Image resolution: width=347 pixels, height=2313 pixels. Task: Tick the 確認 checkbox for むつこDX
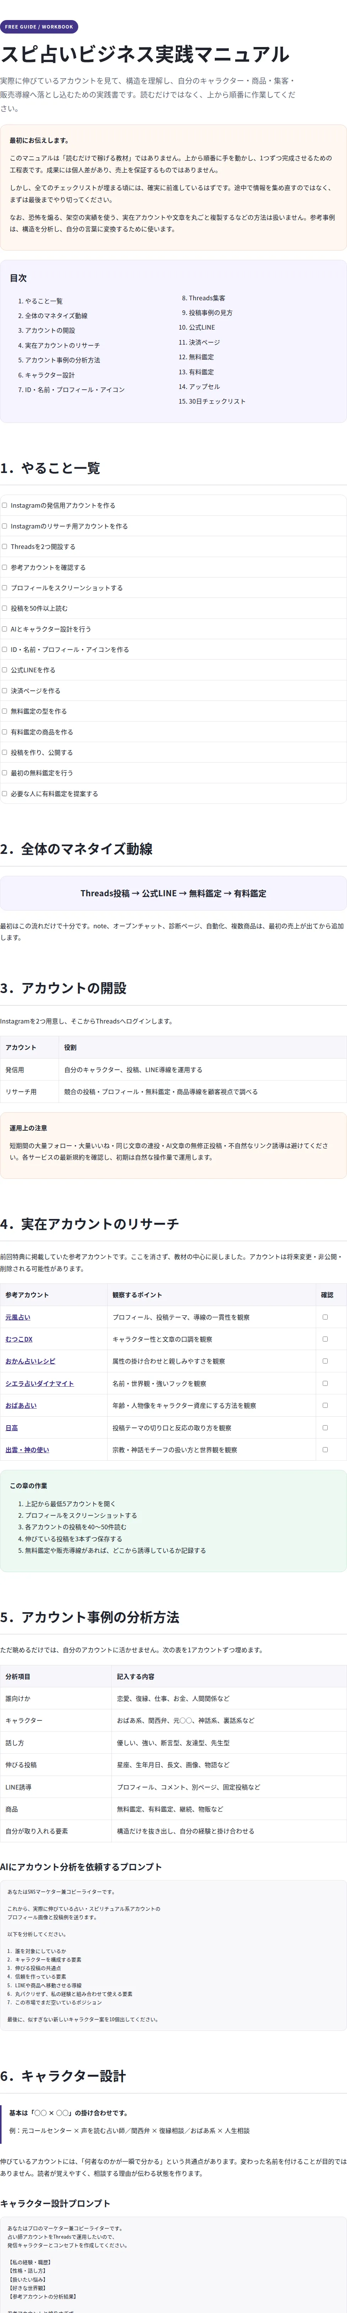(x=325, y=1339)
